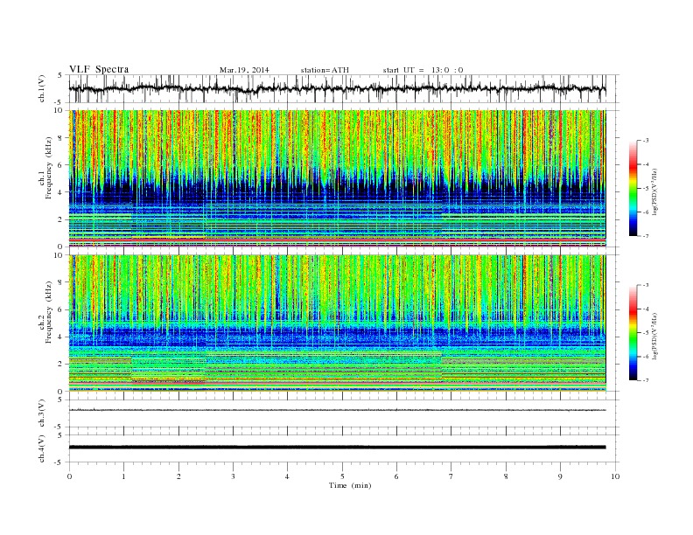The height and width of the screenshot is (535, 693).
Task: Click inside the ch.1 frequency spectrogram
Action: click(337, 178)
